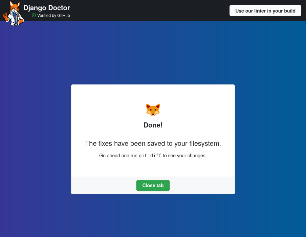Click the Verified by GitHub label

(x=53, y=16)
